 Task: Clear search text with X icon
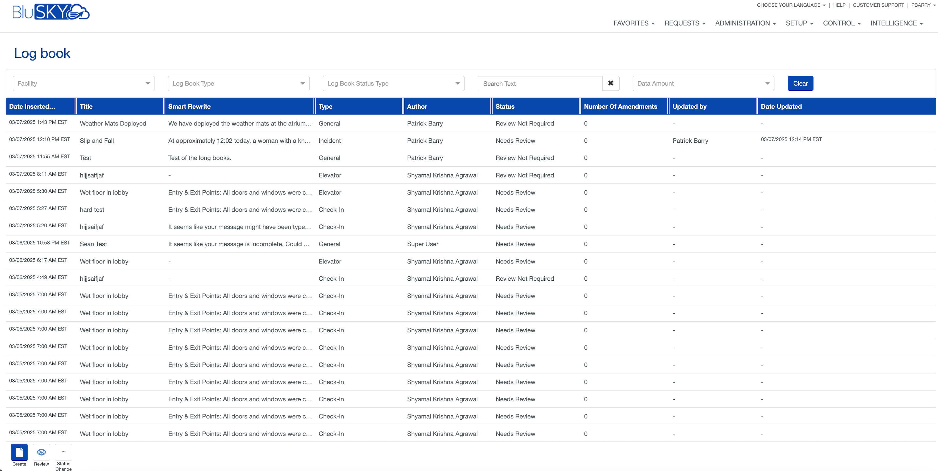611,83
